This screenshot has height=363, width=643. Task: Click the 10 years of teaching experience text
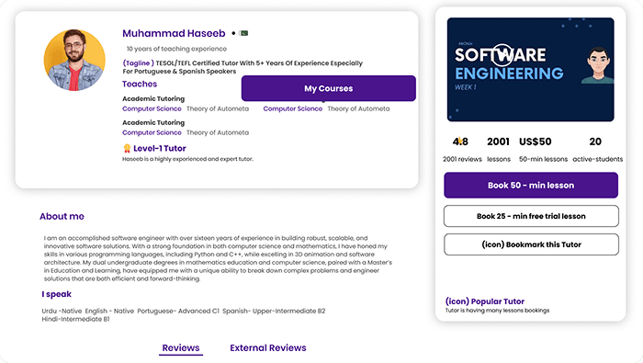[176, 49]
